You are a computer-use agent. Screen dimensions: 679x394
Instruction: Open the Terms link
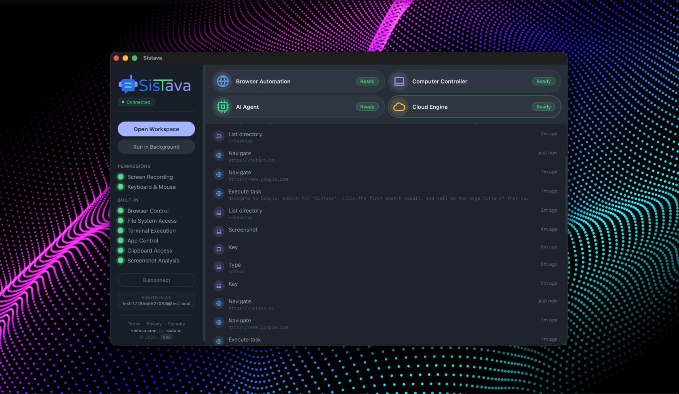click(134, 324)
